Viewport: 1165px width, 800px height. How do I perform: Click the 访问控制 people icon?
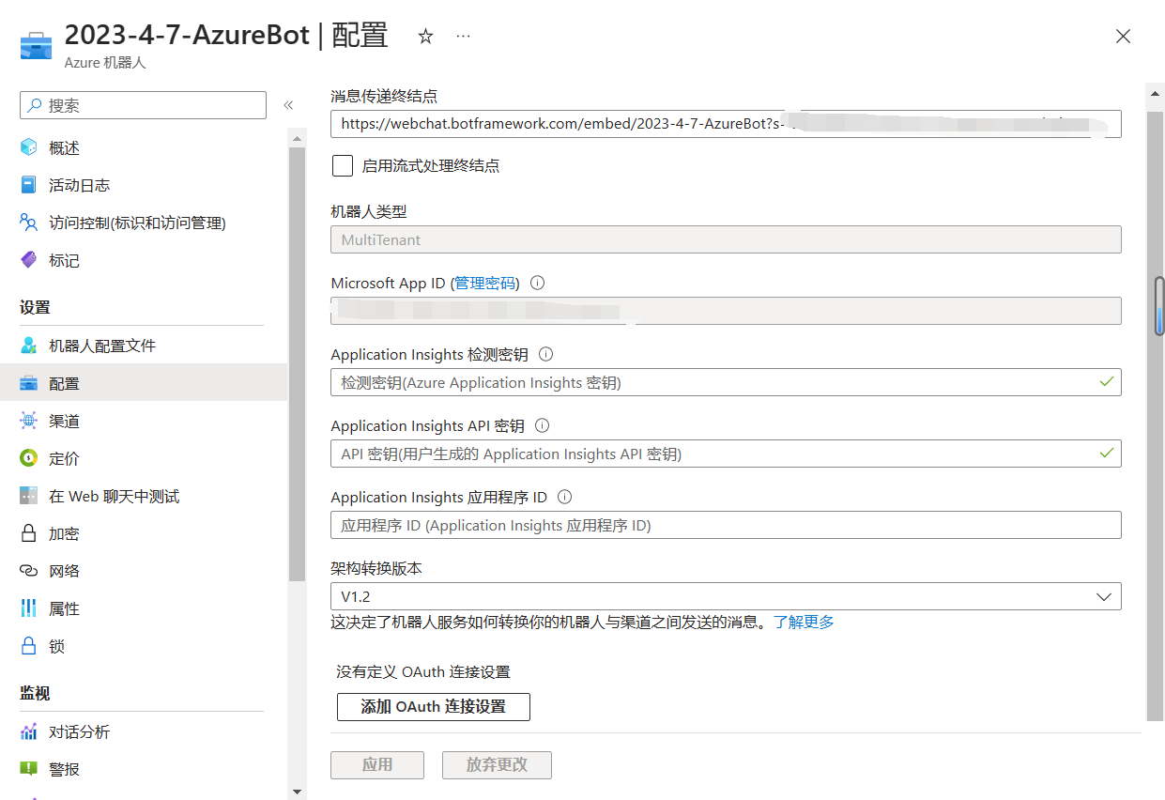29,223
